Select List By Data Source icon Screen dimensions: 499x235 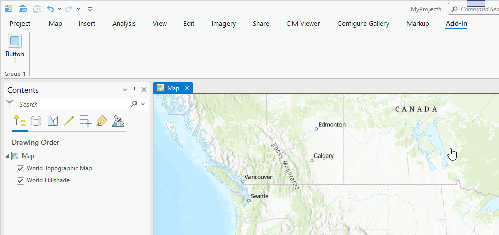[36, 121]
